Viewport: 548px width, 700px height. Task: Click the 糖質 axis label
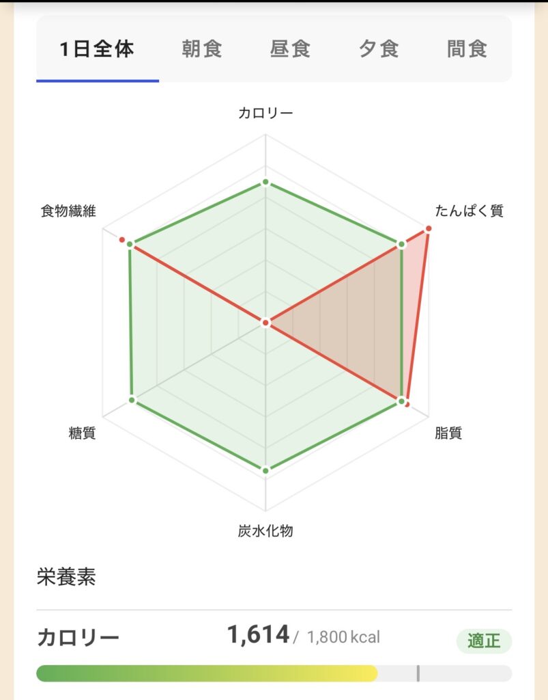click(x=82, y=433)
